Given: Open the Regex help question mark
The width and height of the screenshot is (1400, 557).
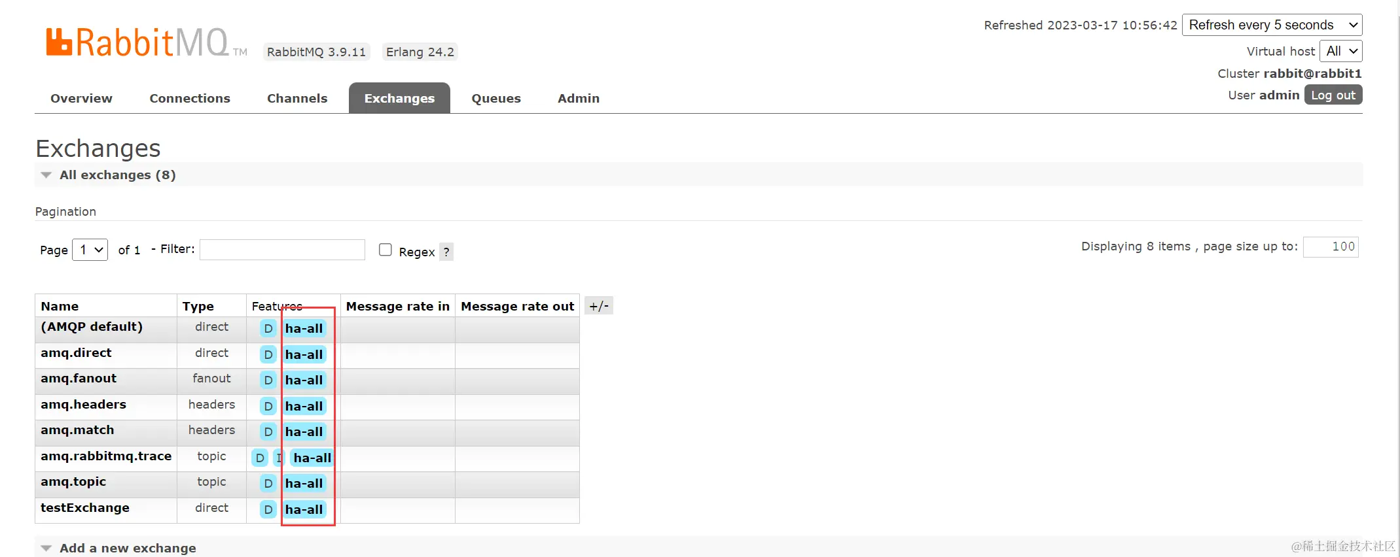Looking at the screenshot, I should [446, 252].
